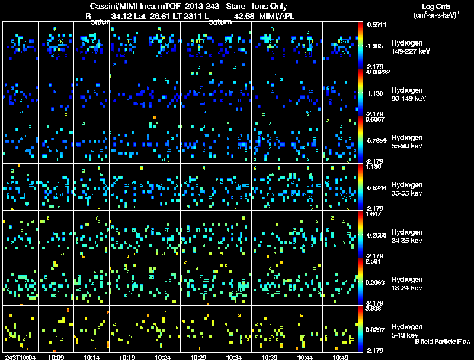Screen dimensions: 474x360
Task: Click the '10:24' time axis label
Action: [162, 358]
